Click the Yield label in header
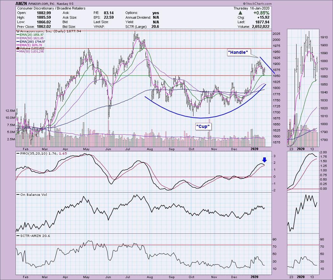Viewport: 333px width, 280px height. coord(129,22)
